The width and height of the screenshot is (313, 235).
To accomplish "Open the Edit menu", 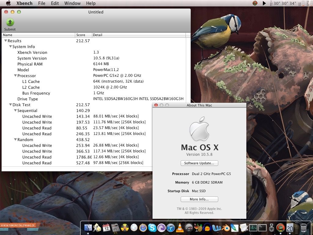I will coord(55,3).
